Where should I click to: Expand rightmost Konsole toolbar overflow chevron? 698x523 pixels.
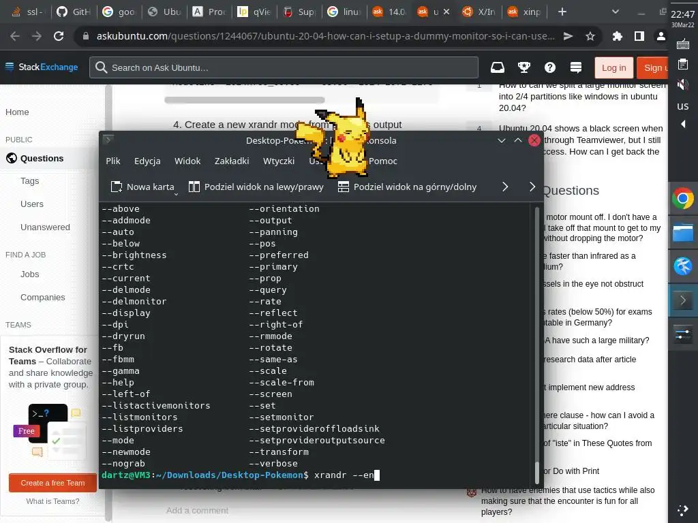click(532, 187)
